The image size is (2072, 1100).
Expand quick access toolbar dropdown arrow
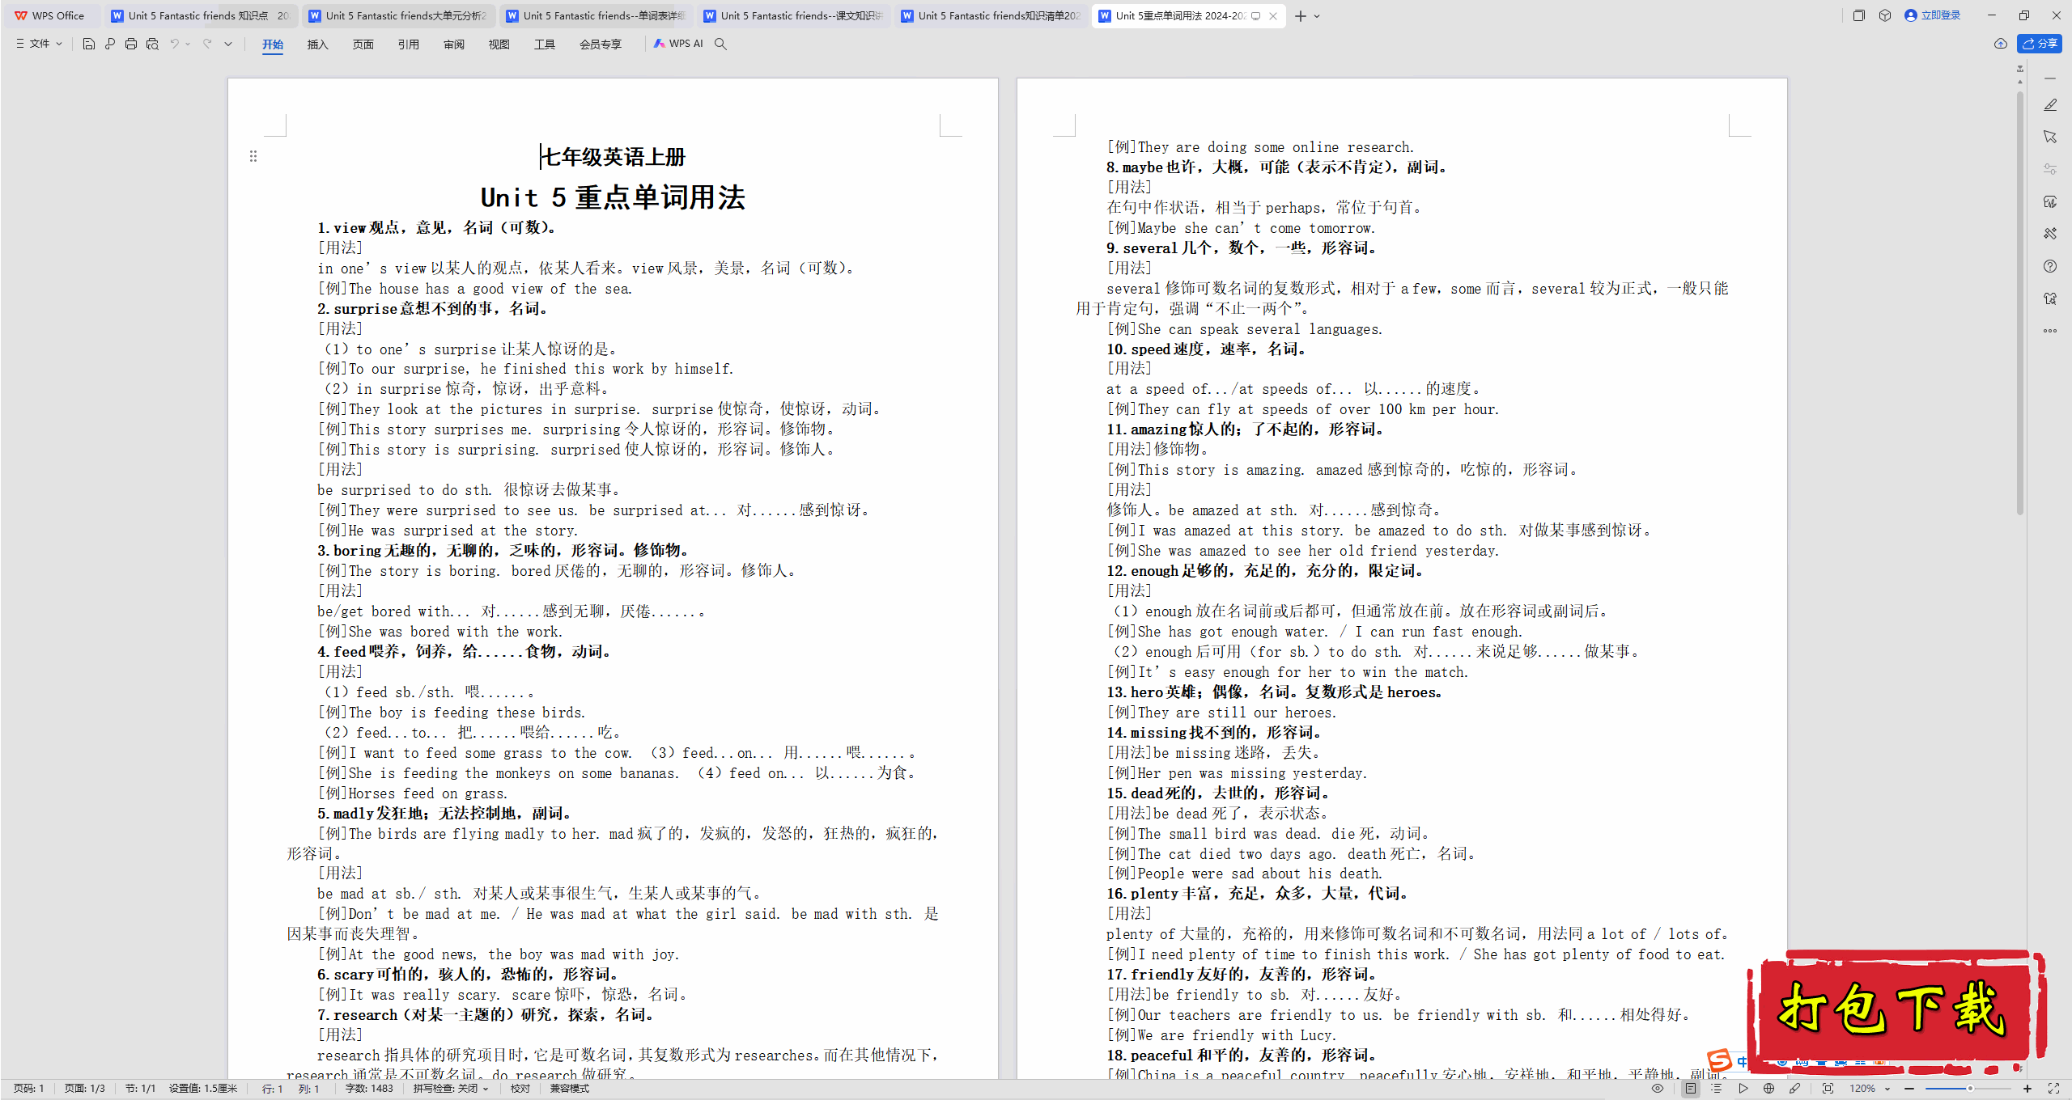(228, 44)
